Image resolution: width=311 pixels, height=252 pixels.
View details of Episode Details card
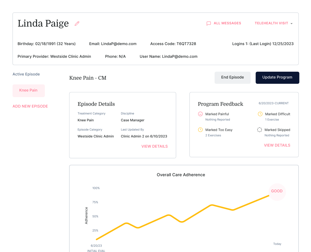(154, 146)
